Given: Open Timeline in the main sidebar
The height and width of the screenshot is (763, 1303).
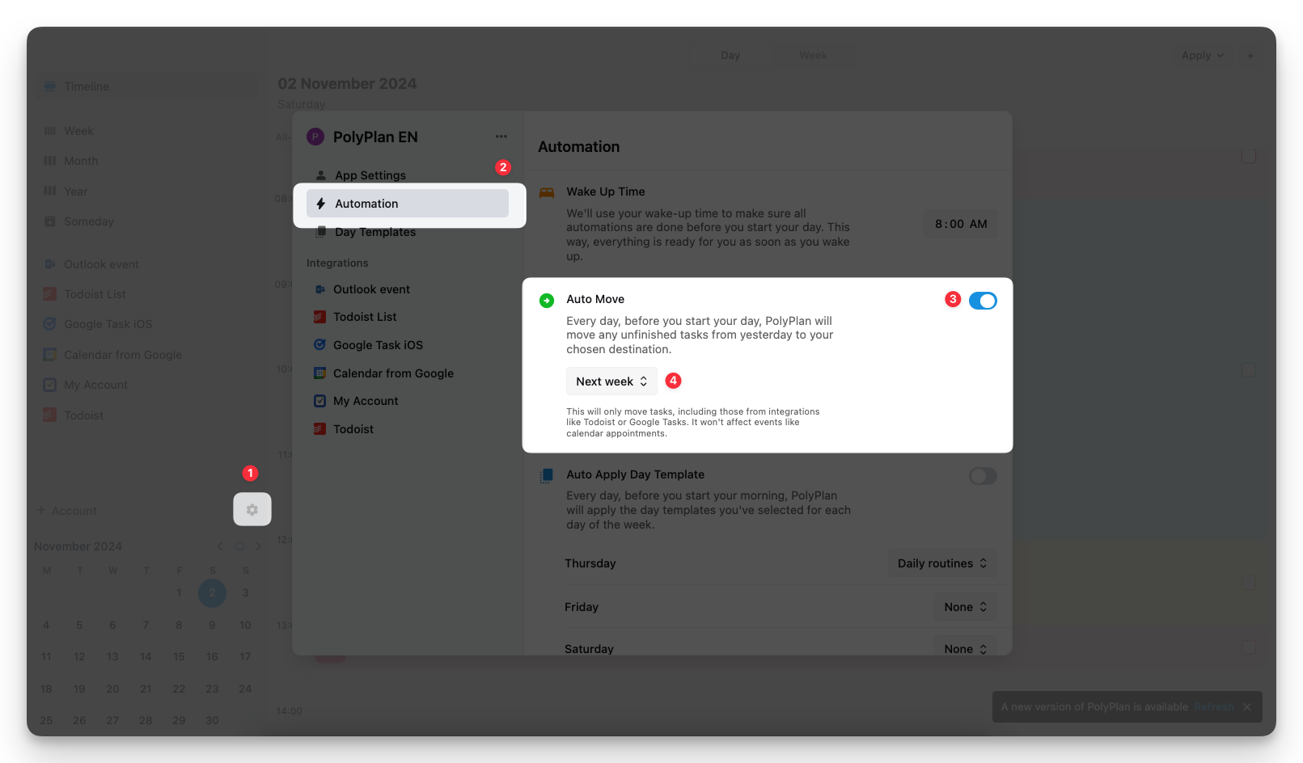Looking at the screenshot, I should click(146, 86).
